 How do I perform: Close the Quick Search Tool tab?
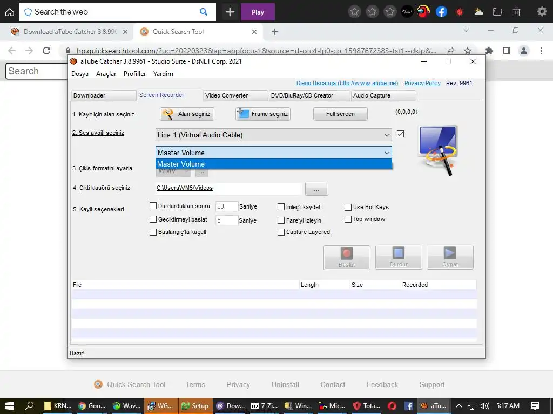click(254, 32)
